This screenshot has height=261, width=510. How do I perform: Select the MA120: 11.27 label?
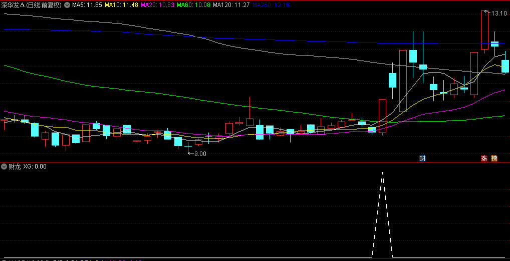[231, 5]
